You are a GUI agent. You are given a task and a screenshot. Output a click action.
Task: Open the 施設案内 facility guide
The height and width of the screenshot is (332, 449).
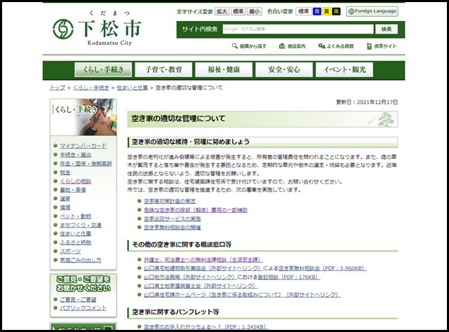(293, 46)
